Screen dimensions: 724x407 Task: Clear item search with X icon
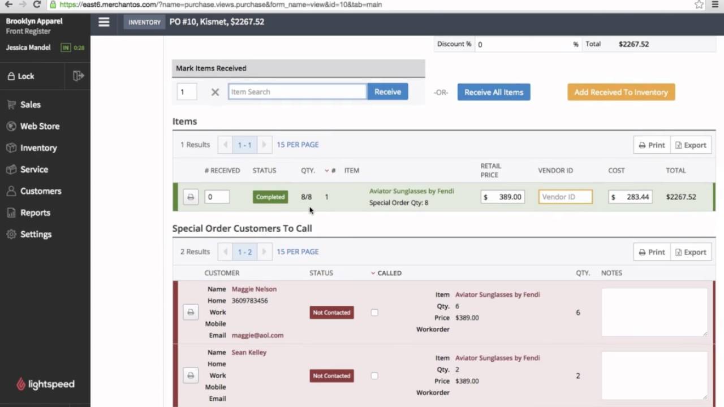coord(215,92)
